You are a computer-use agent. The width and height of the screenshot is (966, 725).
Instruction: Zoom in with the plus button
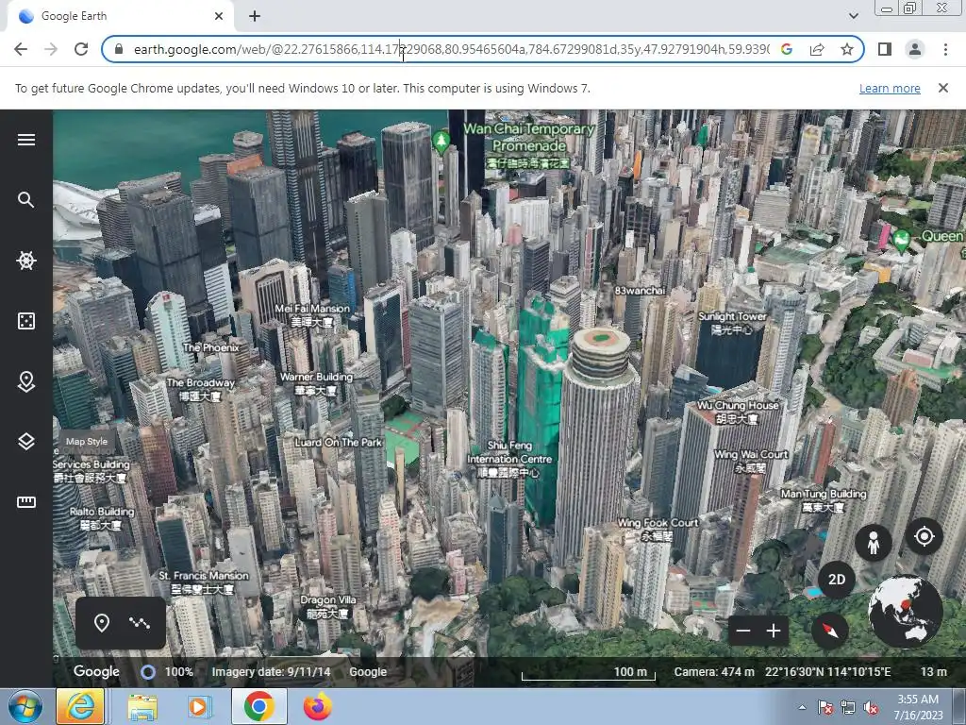click(774, 631)
